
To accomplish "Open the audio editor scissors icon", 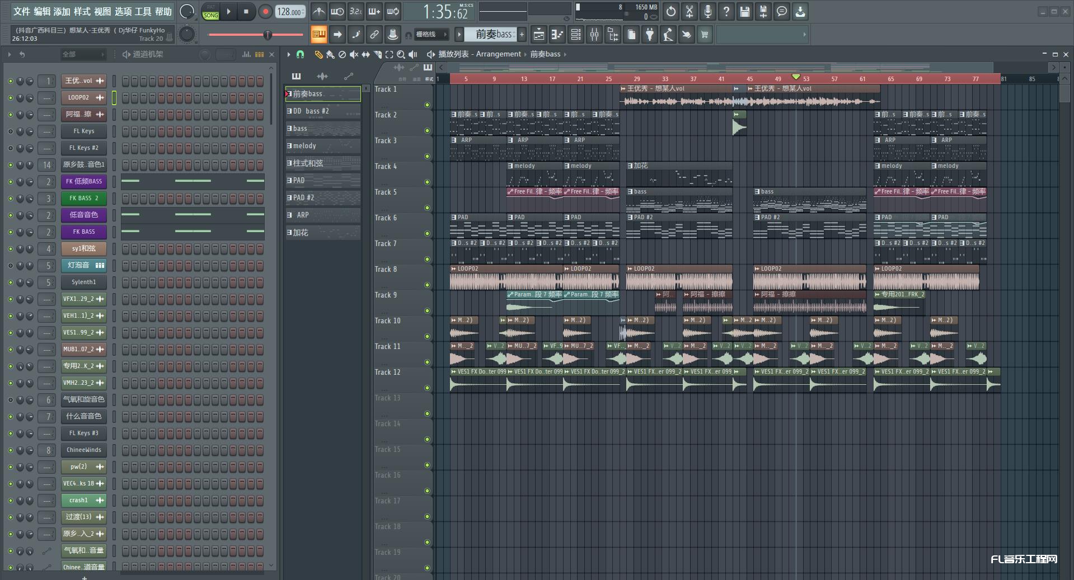I will coord(690,11).
